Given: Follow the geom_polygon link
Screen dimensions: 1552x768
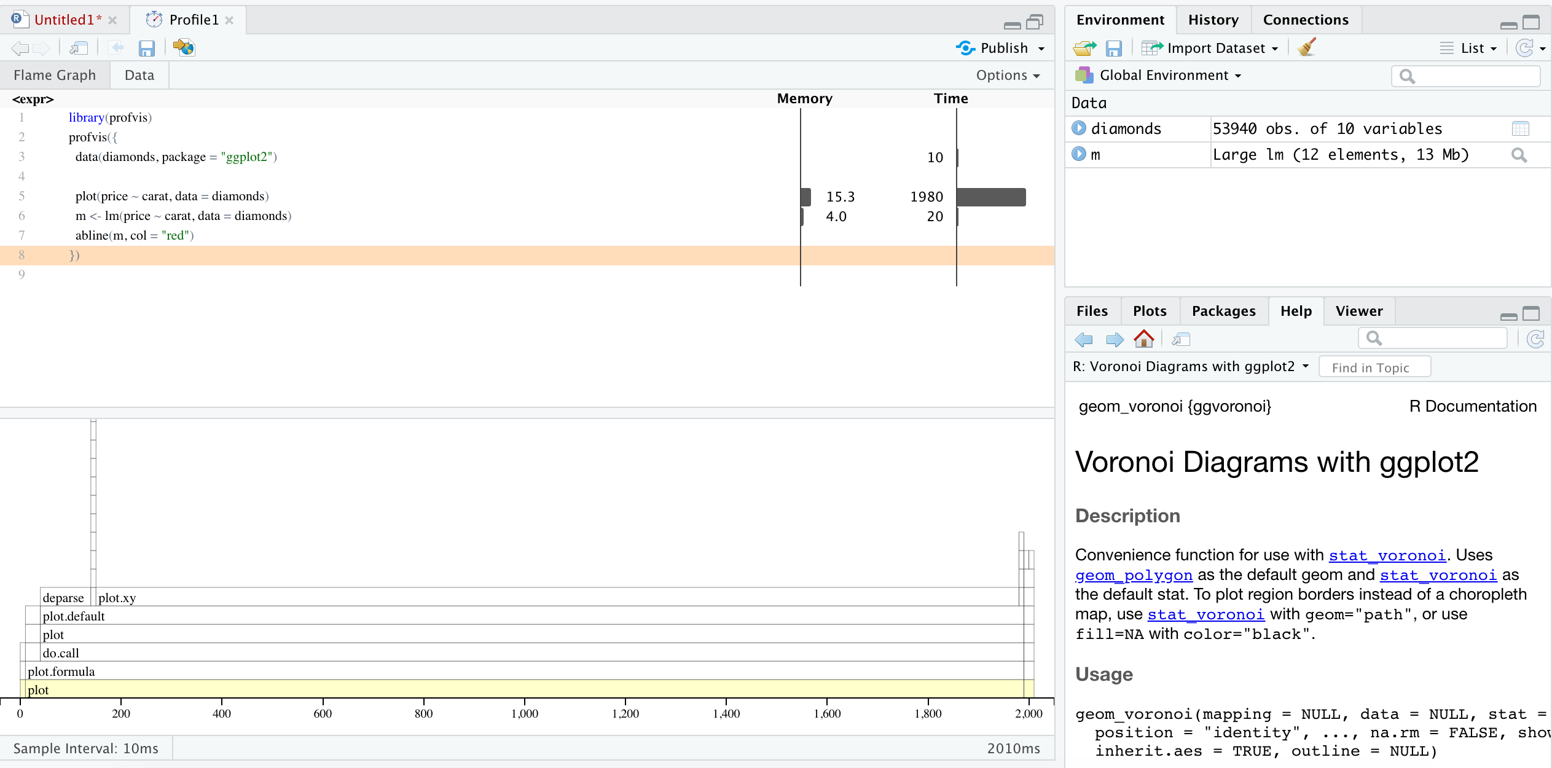Looking at the screenshot, I should 1134,575.
